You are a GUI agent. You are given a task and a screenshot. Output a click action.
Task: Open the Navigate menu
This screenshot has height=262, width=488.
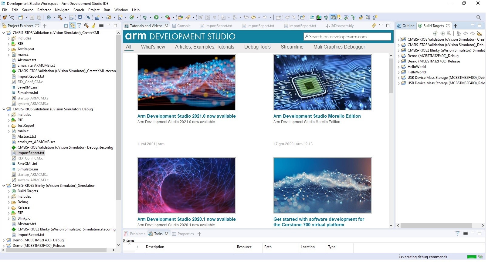pyautogui.click(x=62, y=10)
